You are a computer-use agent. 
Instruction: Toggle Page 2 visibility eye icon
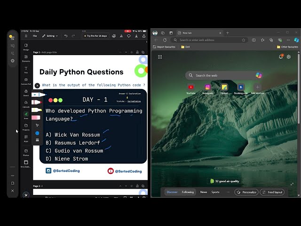(x=132, y=186)
